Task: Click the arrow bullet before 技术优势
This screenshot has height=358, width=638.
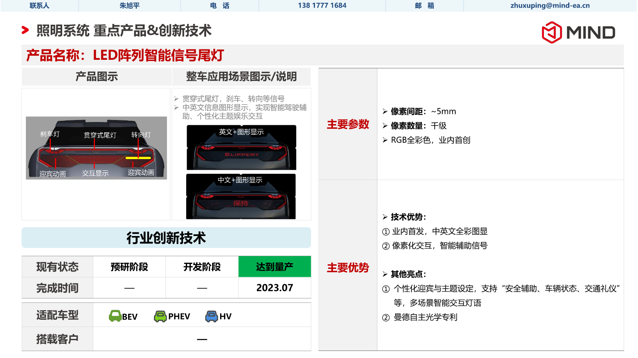Action: 385,217
